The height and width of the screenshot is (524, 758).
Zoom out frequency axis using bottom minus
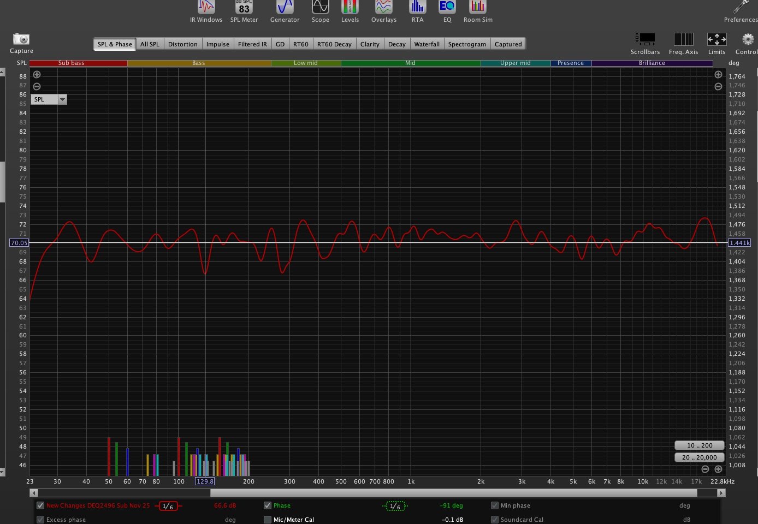click(705, 469)
